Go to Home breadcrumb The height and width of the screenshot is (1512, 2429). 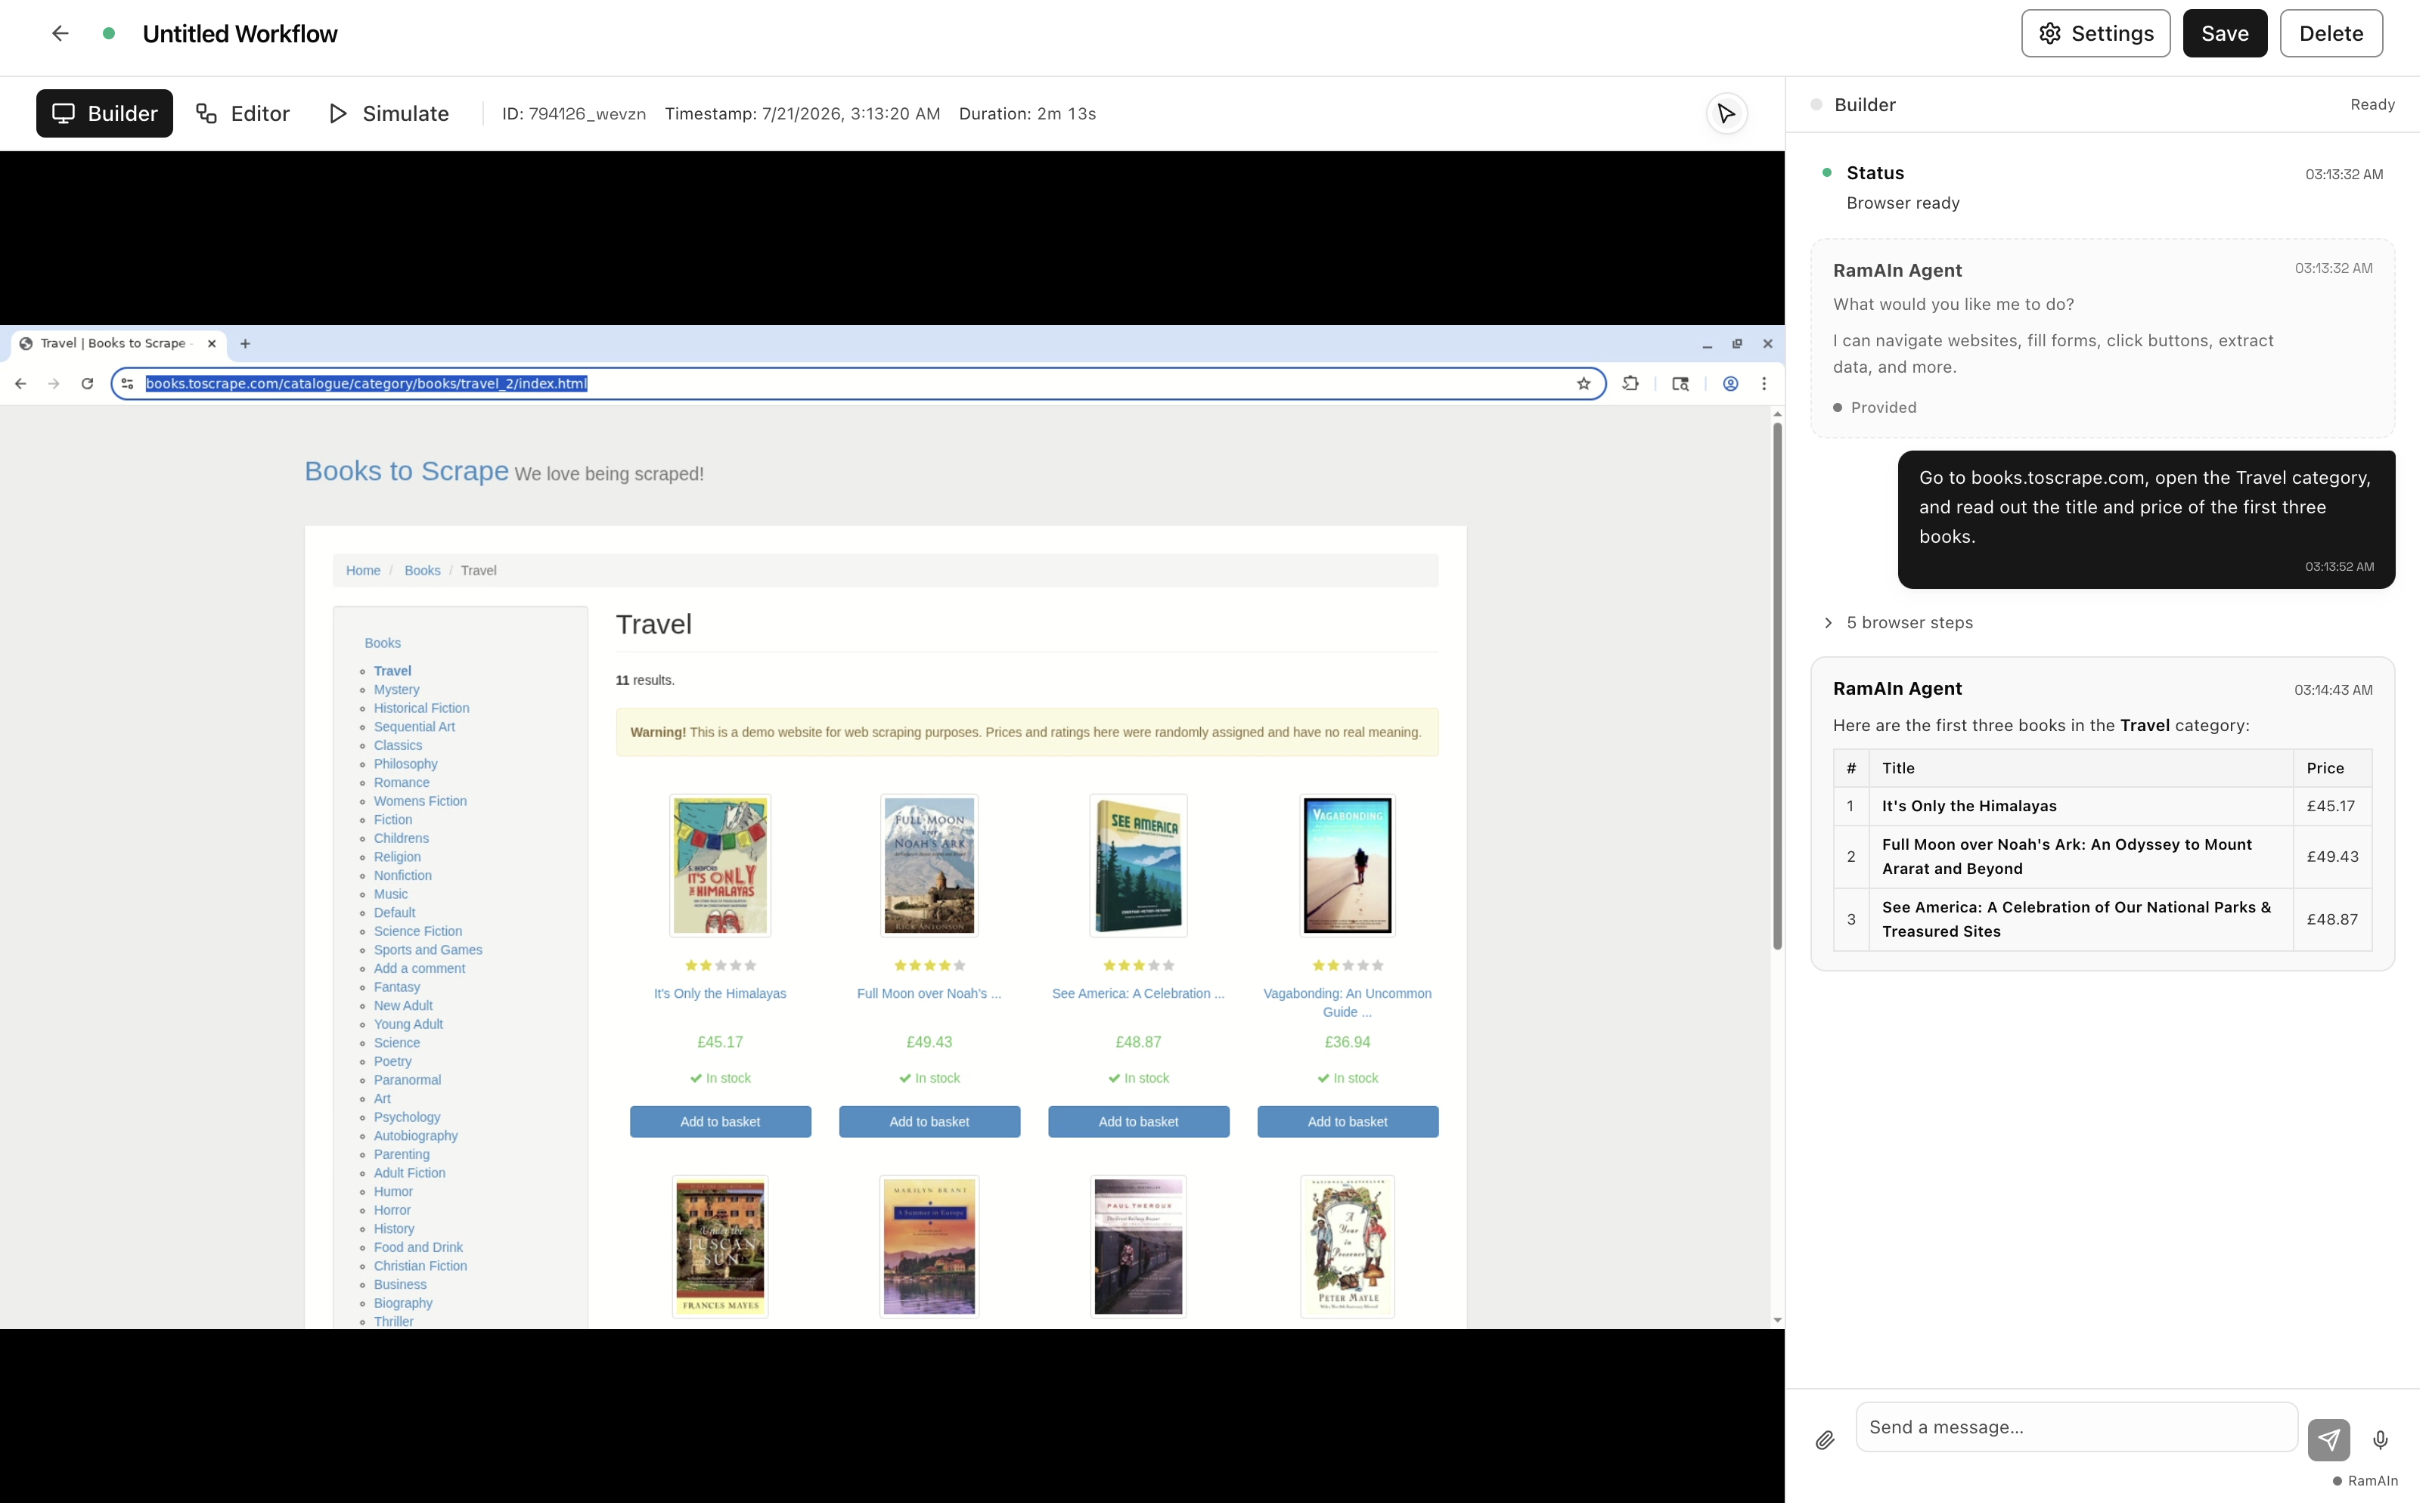364,573
